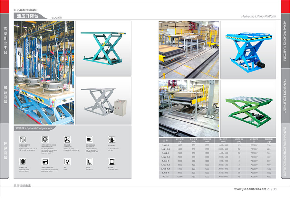This screenshot has height=198, width=290.
Task: Select the additional base icon
Action: click(111, 161)
